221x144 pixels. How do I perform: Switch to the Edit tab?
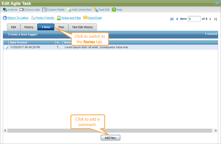[14, 27]
